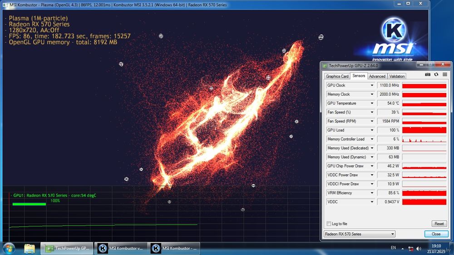454x255 pixels.
Task: Select the Sensors tab
Action: coord(359,75)
